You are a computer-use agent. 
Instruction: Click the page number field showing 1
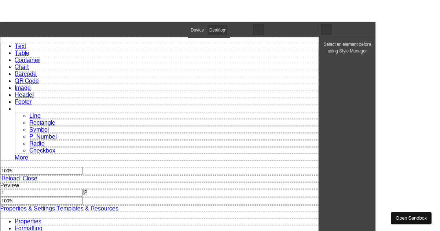coord(41,193)
